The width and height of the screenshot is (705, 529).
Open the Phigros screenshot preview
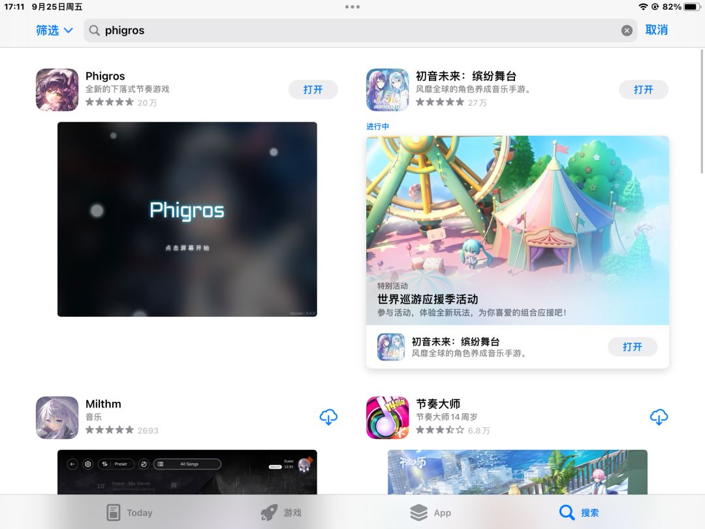187,219
